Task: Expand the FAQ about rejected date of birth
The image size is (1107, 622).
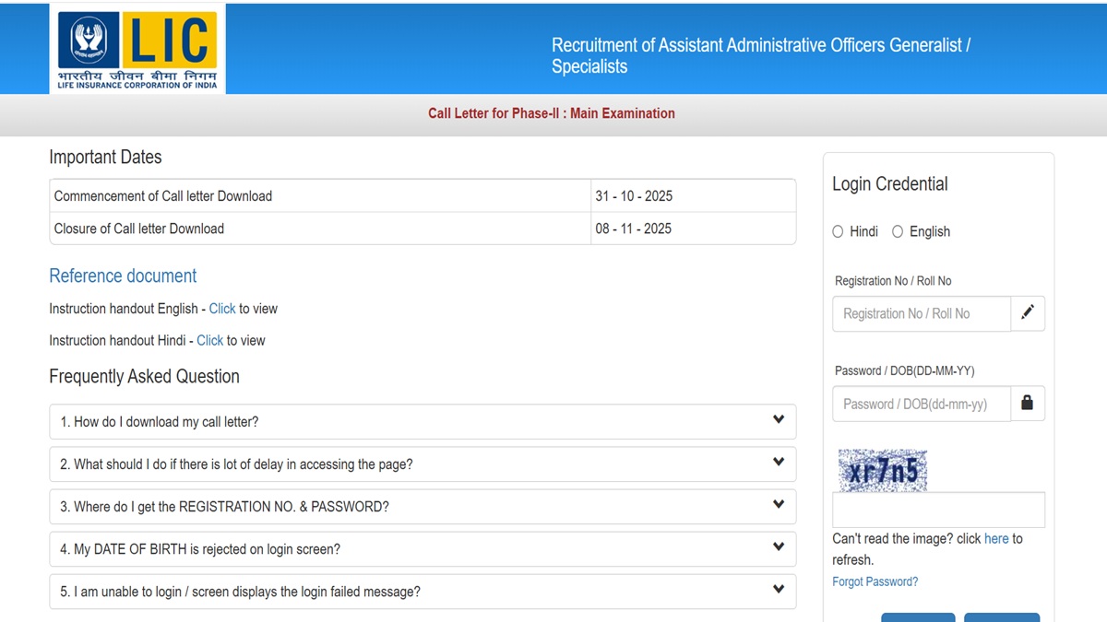Action: click(778, 548)
